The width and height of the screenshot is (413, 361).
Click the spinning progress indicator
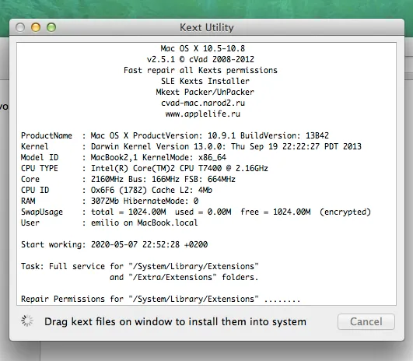[x=27, y=321]
